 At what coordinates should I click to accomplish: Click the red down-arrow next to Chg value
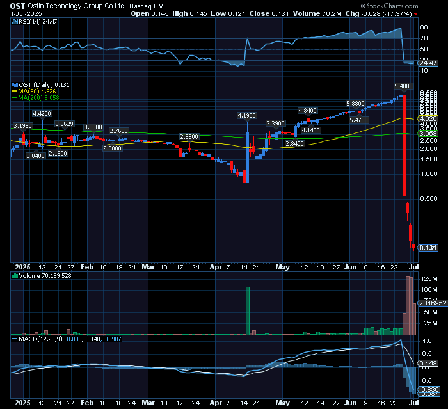(x=416, y=14)
